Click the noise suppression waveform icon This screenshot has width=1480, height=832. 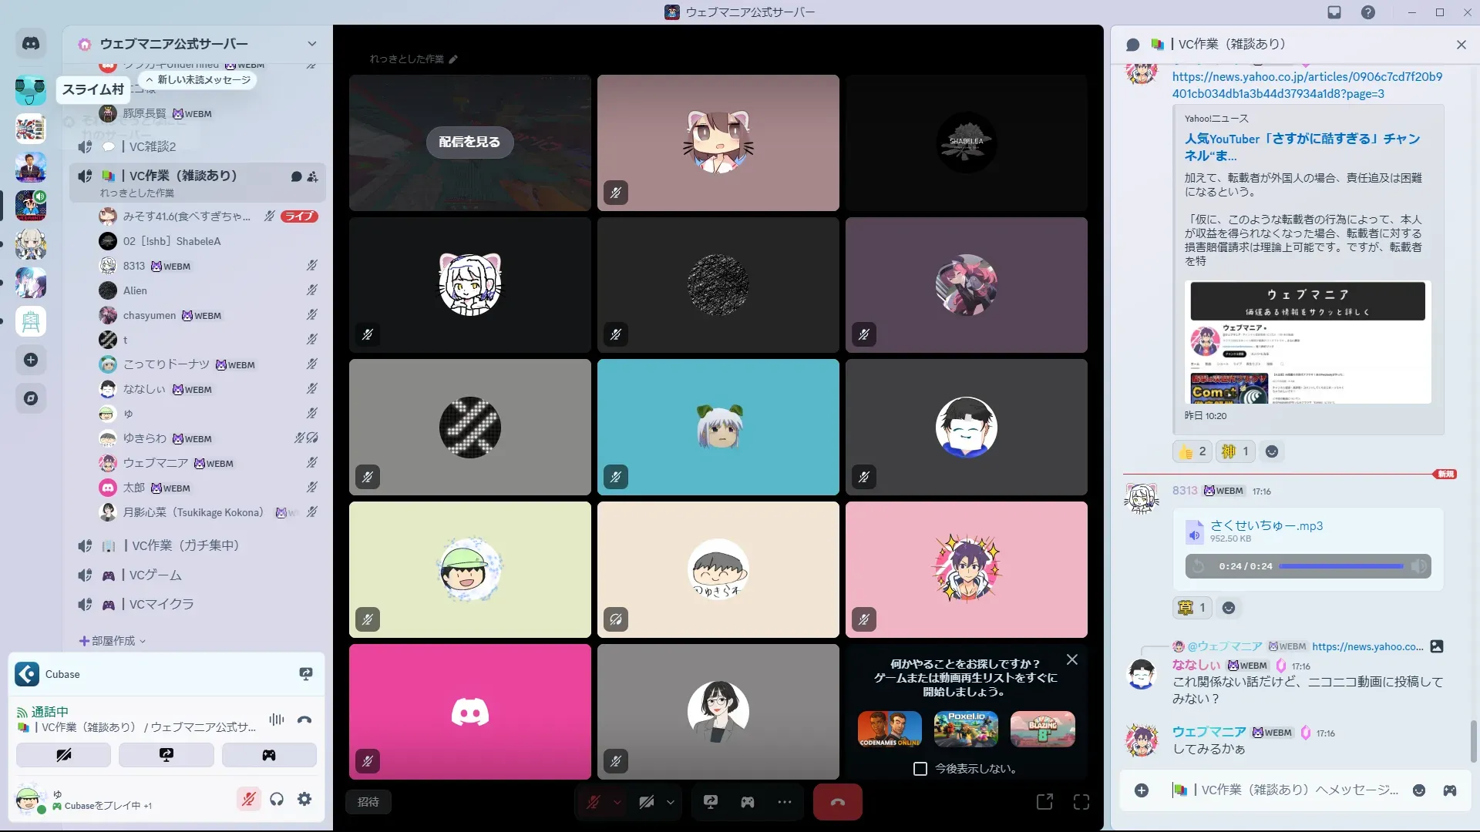tap(276, 720)
